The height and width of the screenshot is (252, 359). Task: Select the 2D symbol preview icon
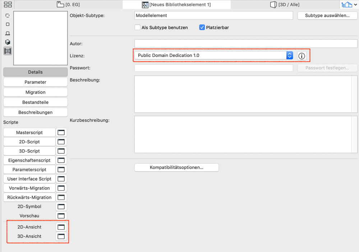8,15
